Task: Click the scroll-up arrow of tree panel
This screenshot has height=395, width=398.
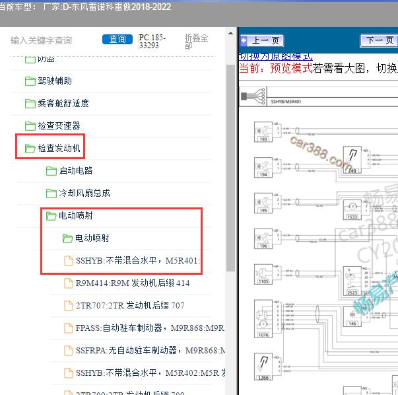Action: coord(230,33)
